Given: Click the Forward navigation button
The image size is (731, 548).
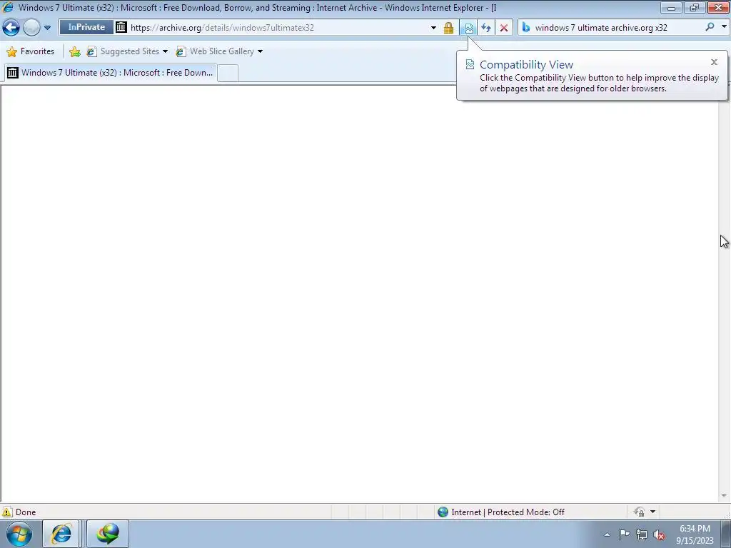Looking at the screenshot, I should pos(31,28).
